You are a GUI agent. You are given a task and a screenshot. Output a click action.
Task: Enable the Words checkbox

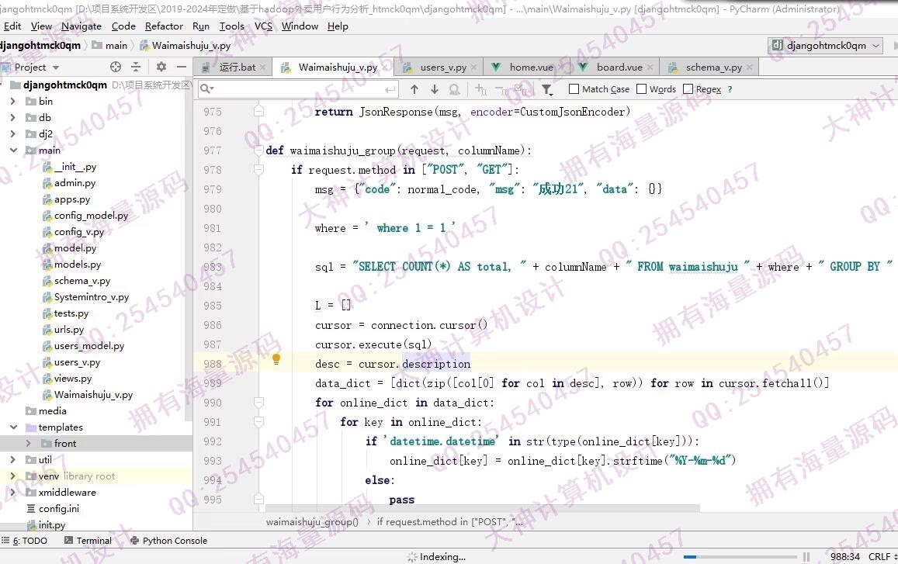641,89
